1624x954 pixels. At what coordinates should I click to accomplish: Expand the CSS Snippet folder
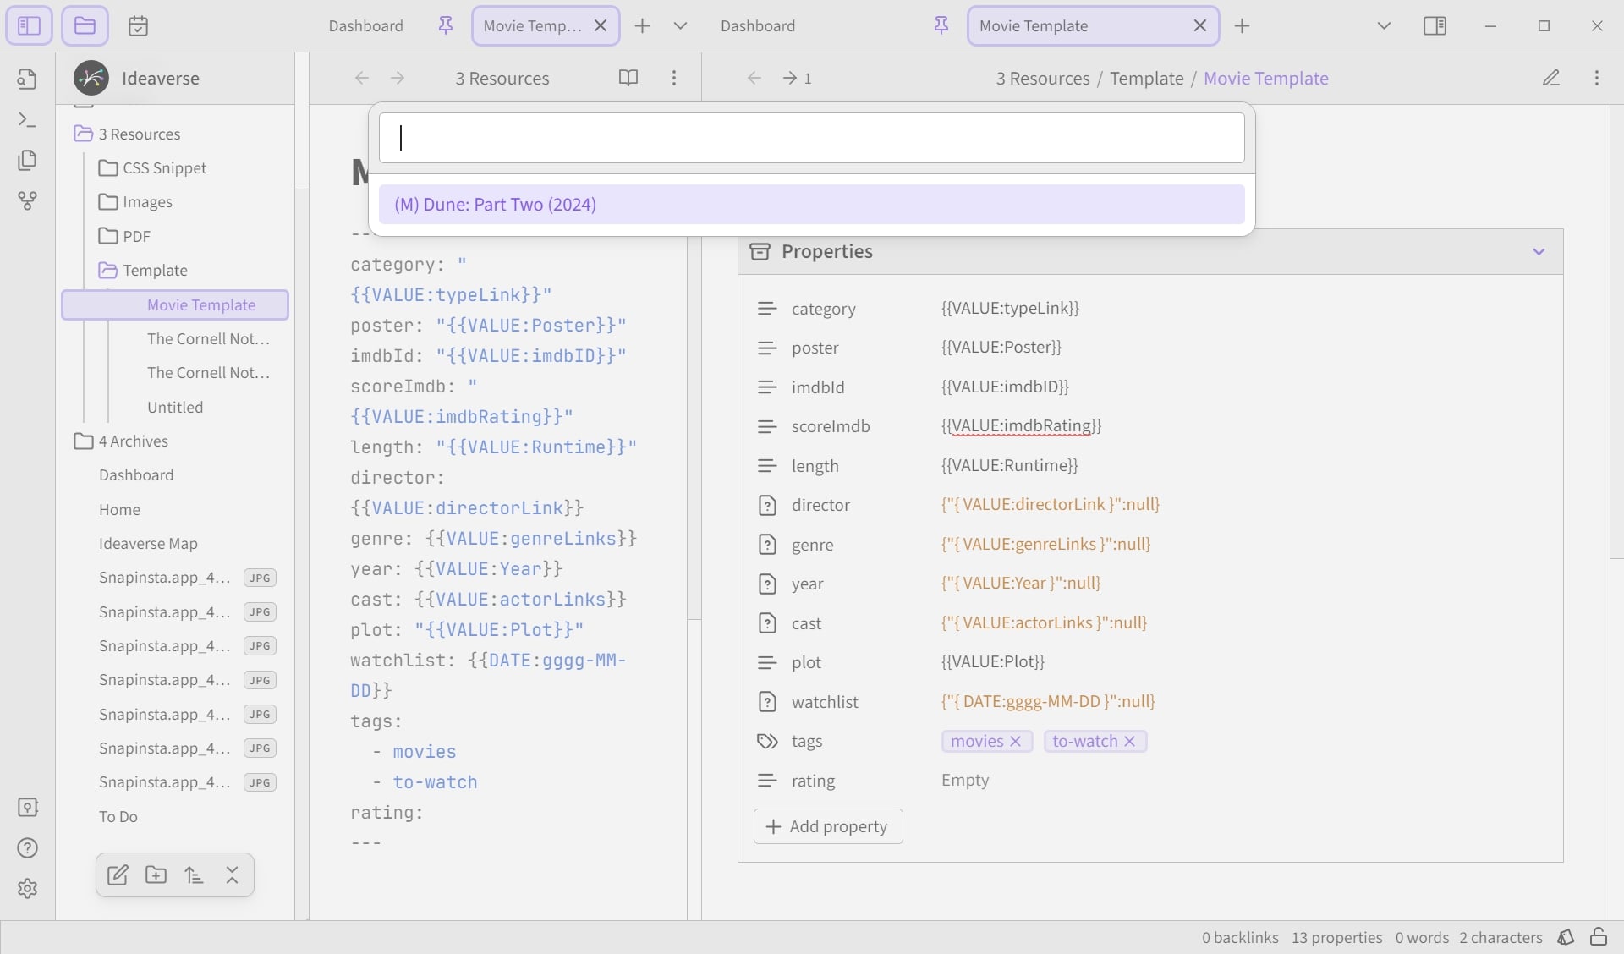152,167
